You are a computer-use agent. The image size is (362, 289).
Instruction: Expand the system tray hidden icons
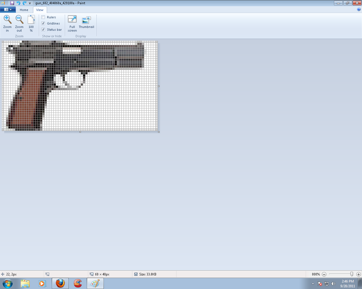pos(312,283)
